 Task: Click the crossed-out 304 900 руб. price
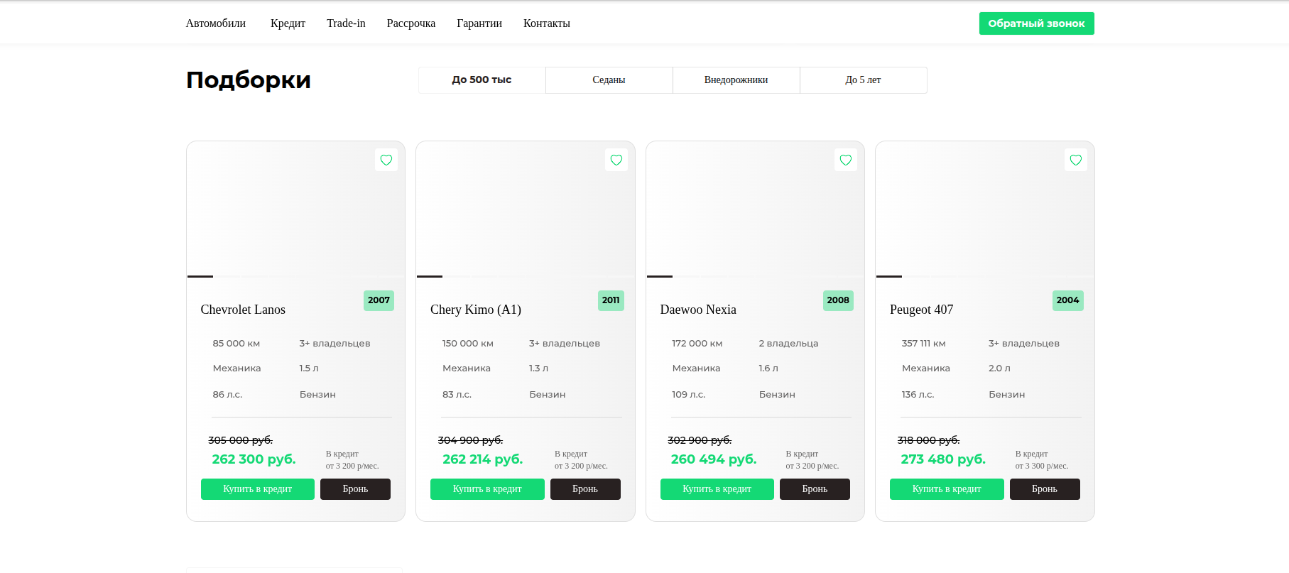(x=470, y=440)
